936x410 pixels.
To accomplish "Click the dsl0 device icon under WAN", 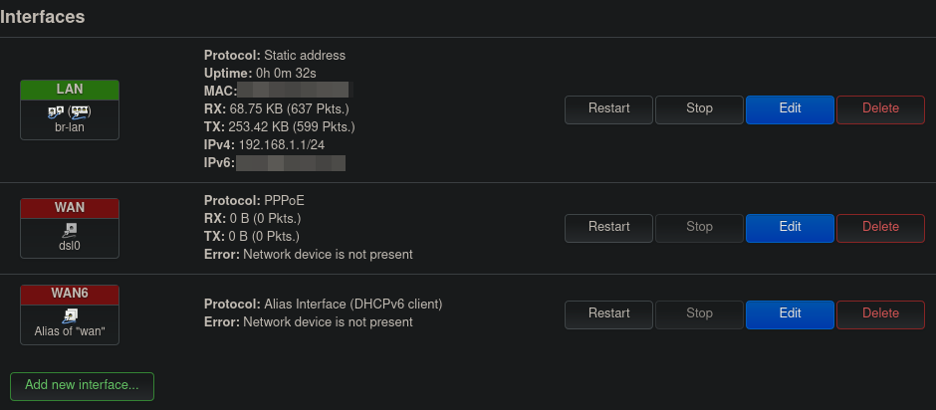I will point(70,230).
